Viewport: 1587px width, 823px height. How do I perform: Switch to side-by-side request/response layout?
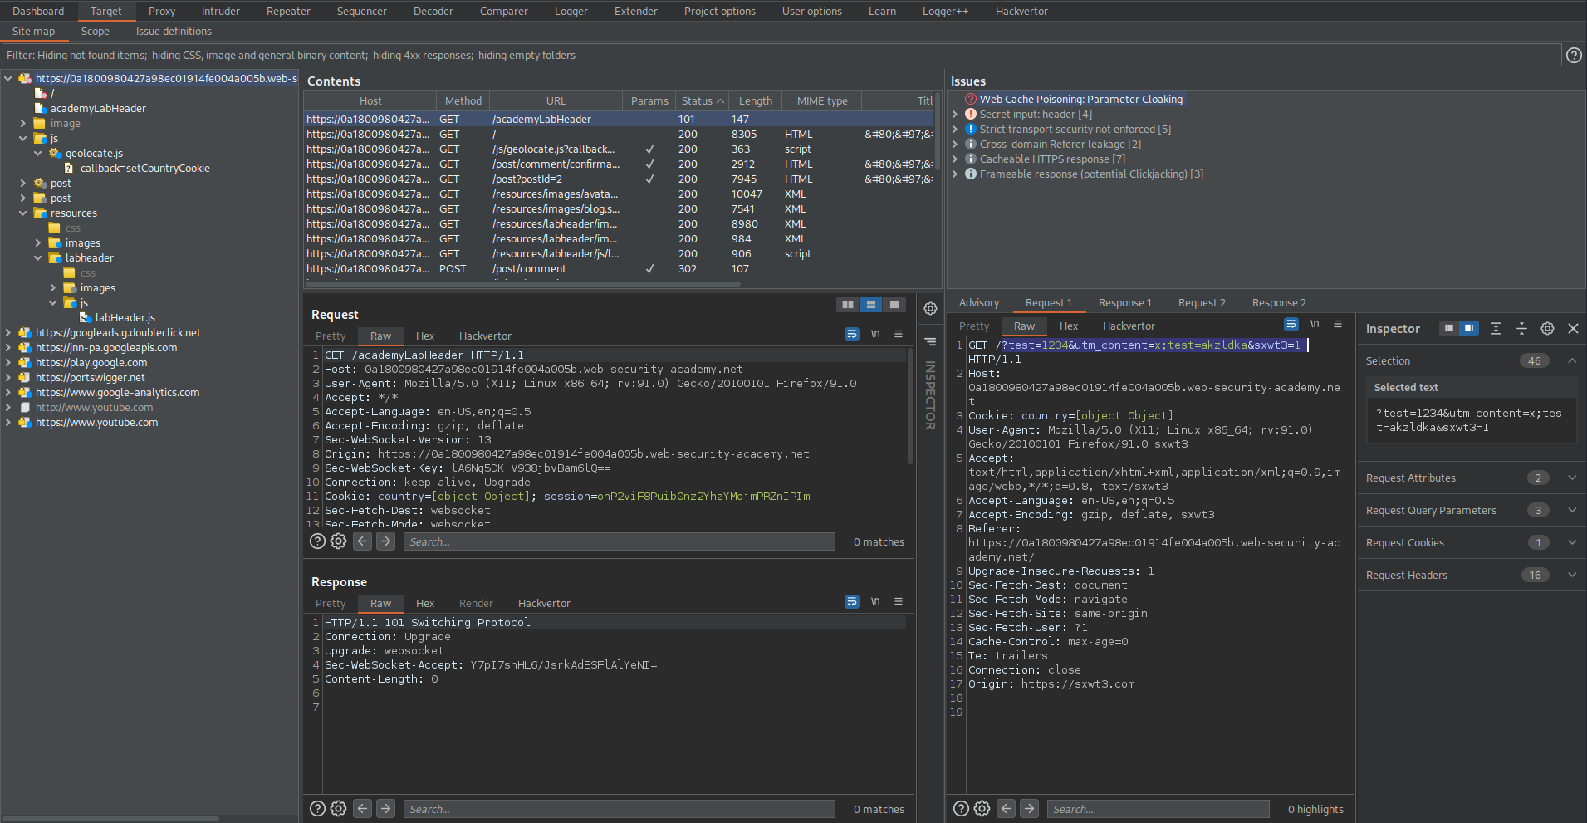(x=848, y=305)
